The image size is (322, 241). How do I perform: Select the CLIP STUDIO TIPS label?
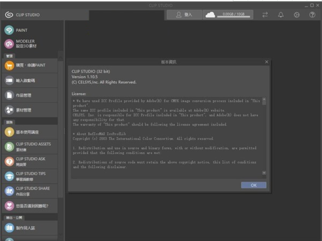(31, 174)
